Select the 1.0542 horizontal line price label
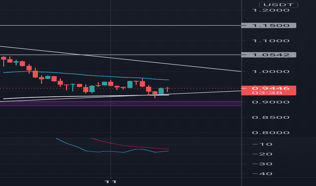The height and width of the screenshot is (186, 316). coord(269,55)
